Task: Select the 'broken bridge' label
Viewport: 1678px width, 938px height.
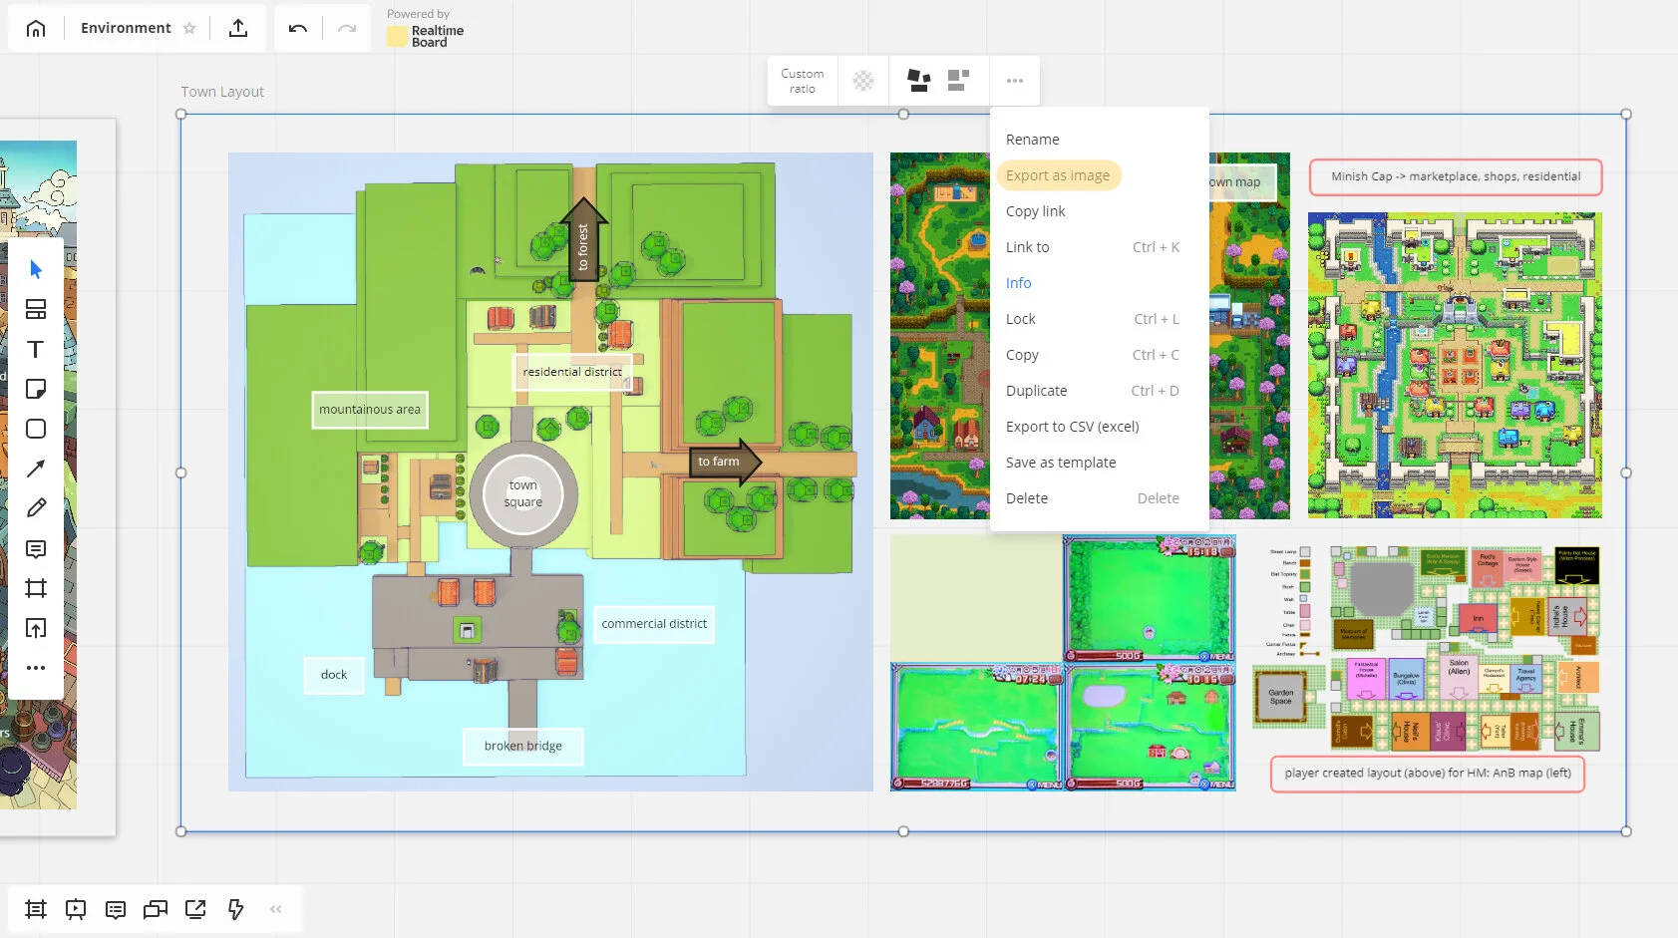Action: coord(523,746)
